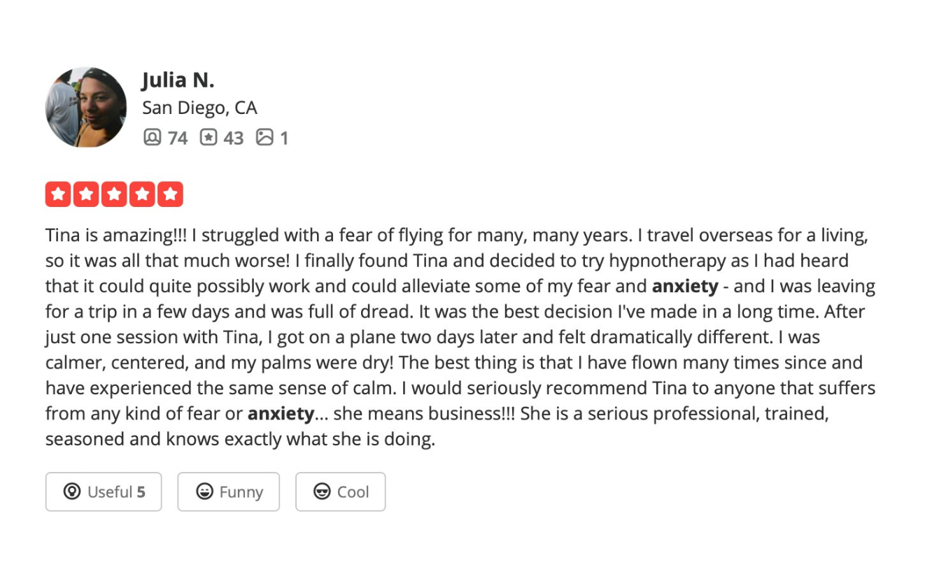This screenshot has height=581, width=939.
Task: Vote the review as Cool
Action: pyautogui.click(x=341, y=492)
